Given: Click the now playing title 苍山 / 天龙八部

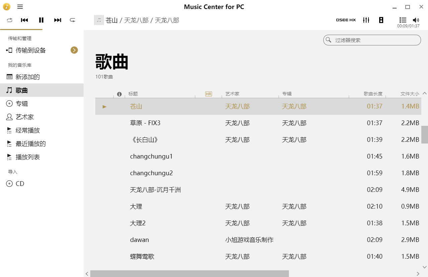Looking at the screenshot, I should pyautogui.click(x=142, y=20).
